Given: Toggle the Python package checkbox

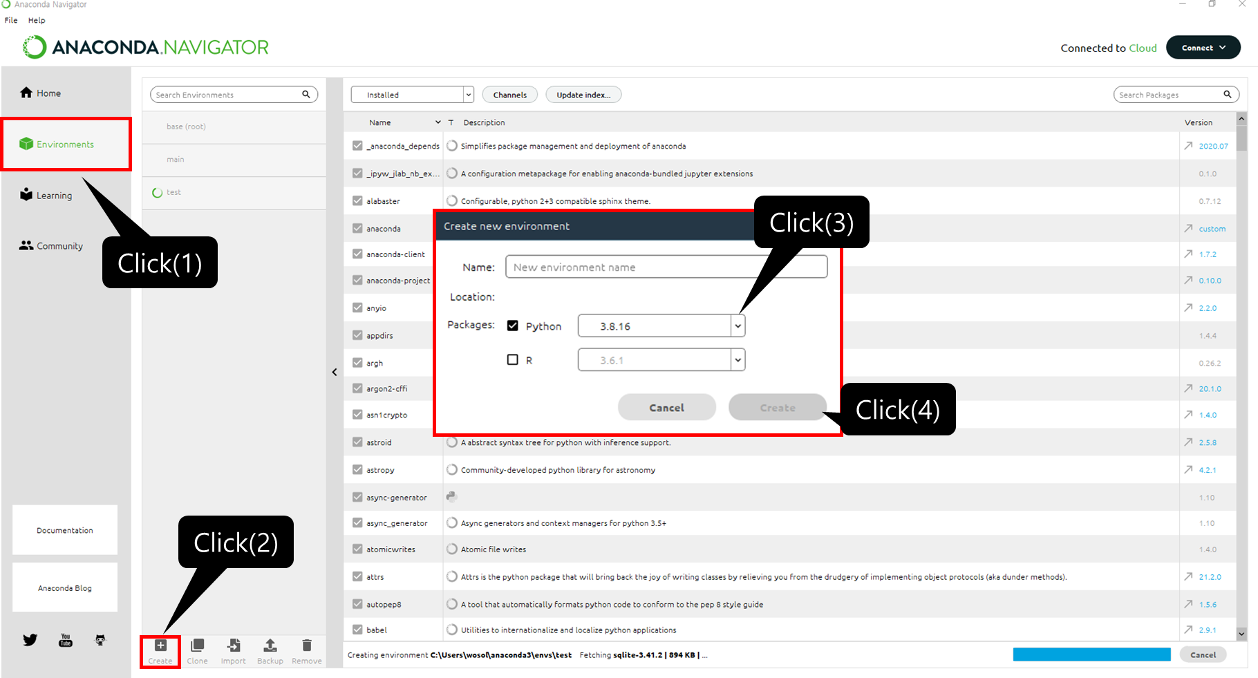Looking at the screenshot, I should coord(513,326).
